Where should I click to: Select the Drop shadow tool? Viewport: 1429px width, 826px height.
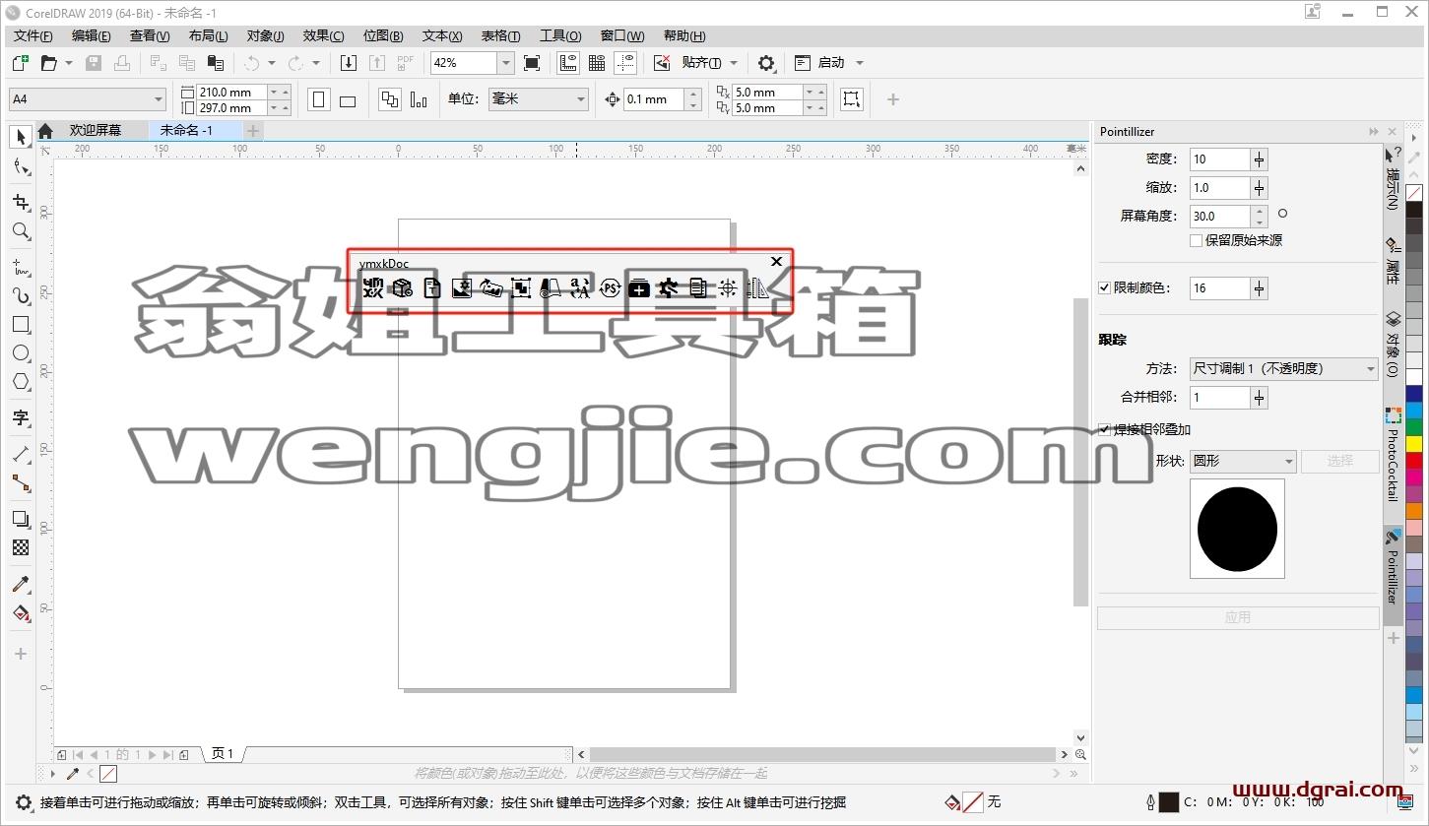tap(20, 519)
